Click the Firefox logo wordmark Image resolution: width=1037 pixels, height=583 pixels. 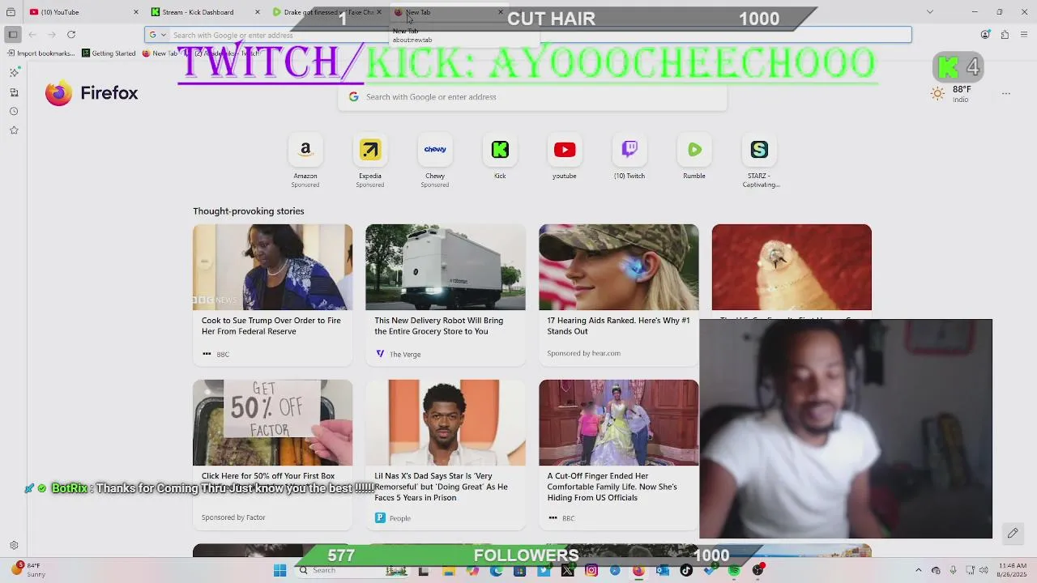[92, 93]
